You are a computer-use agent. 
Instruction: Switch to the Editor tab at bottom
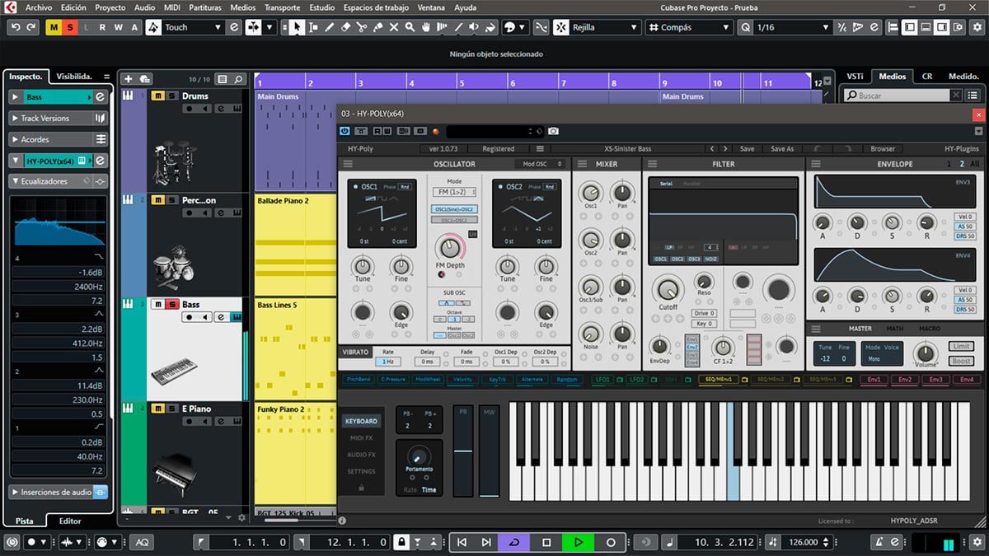point(70,521)
